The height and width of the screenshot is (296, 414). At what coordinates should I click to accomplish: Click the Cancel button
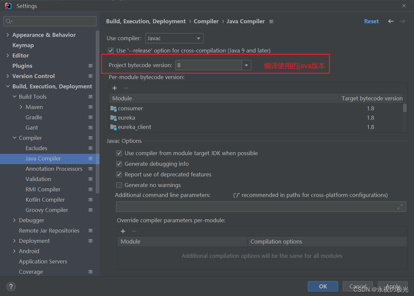coord(358,286)
